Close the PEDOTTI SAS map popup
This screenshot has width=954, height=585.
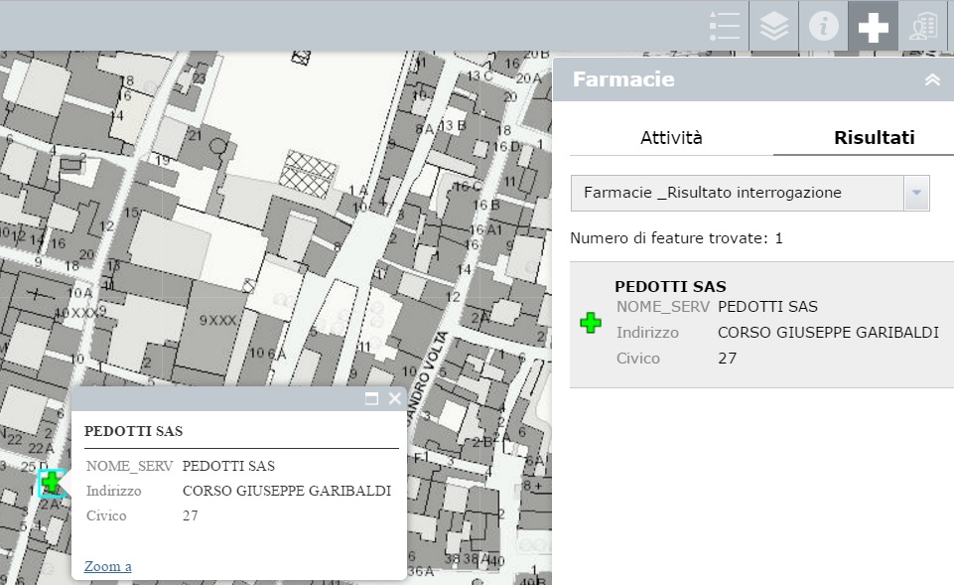(394, 399)
